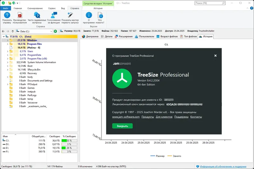Start scan with green play button
The image size is (254, 169).
55,31
